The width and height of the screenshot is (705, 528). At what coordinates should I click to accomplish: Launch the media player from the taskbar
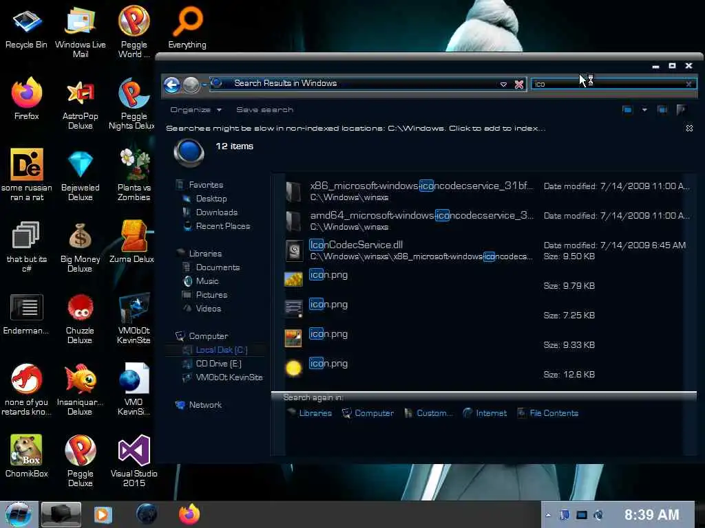[103, 514]
